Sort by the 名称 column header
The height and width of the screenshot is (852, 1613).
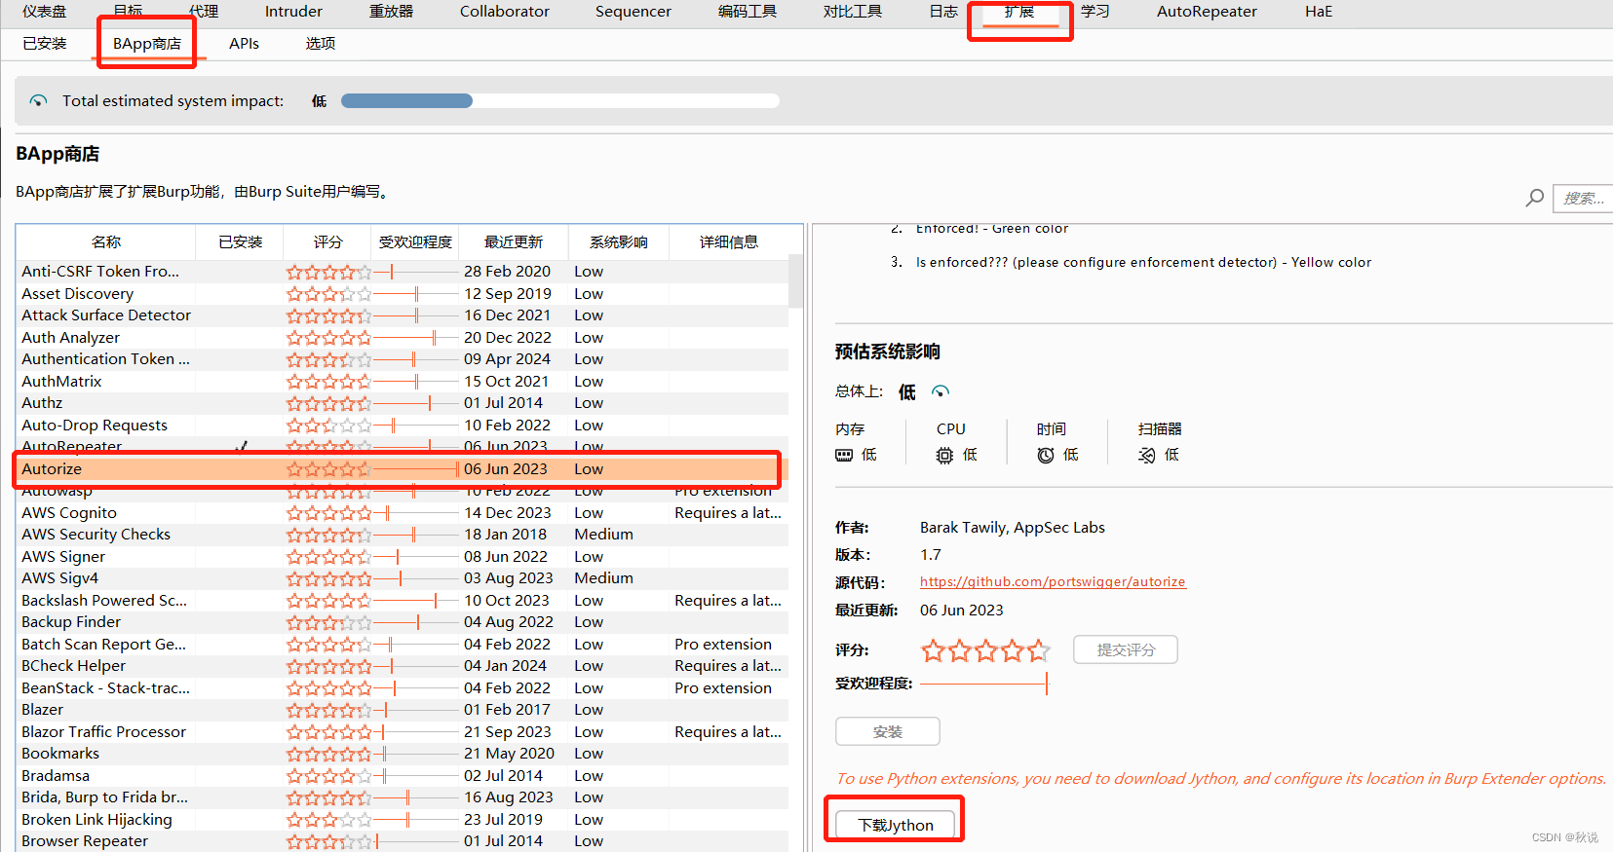(106, 241)
